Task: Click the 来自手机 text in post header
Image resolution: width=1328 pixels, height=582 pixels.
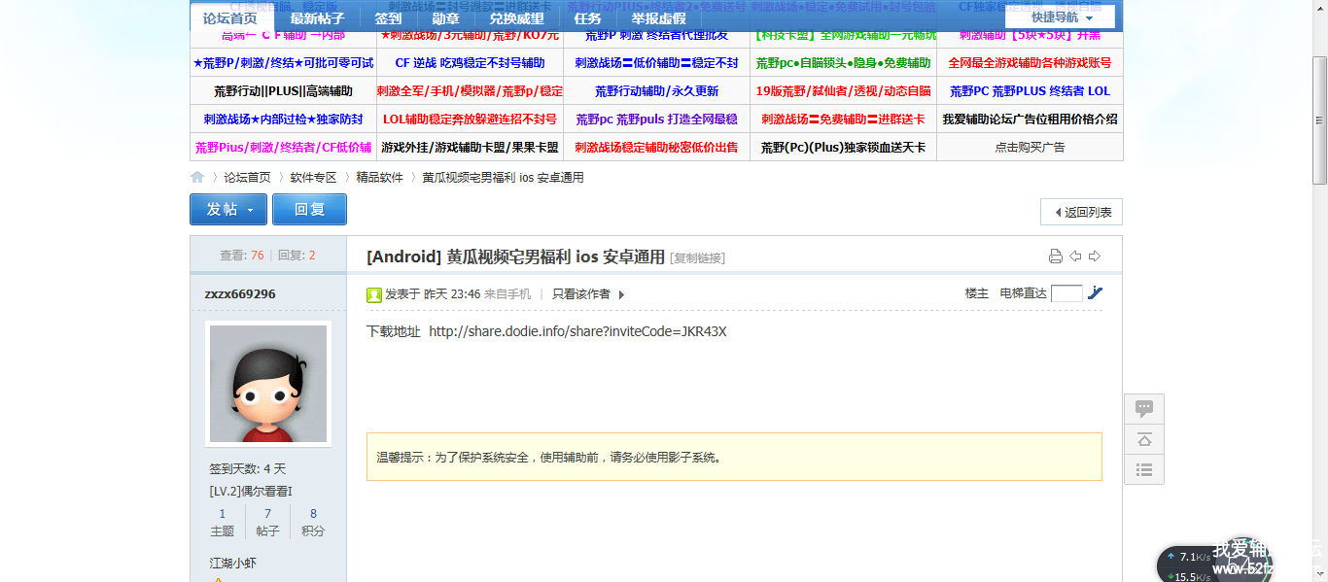Action: click(507, 294)
